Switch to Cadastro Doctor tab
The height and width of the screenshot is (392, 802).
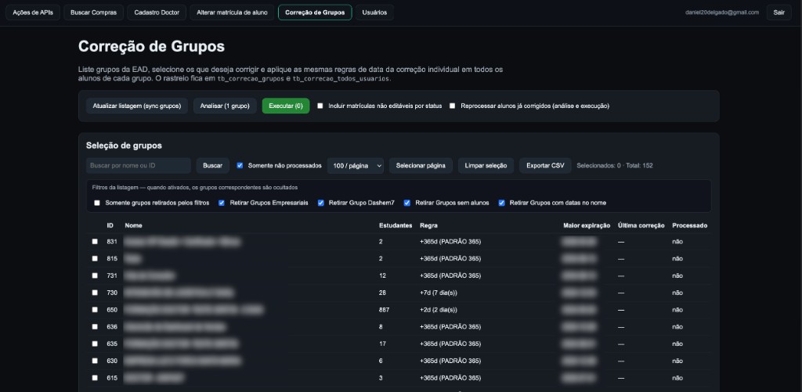coord(157,13)
